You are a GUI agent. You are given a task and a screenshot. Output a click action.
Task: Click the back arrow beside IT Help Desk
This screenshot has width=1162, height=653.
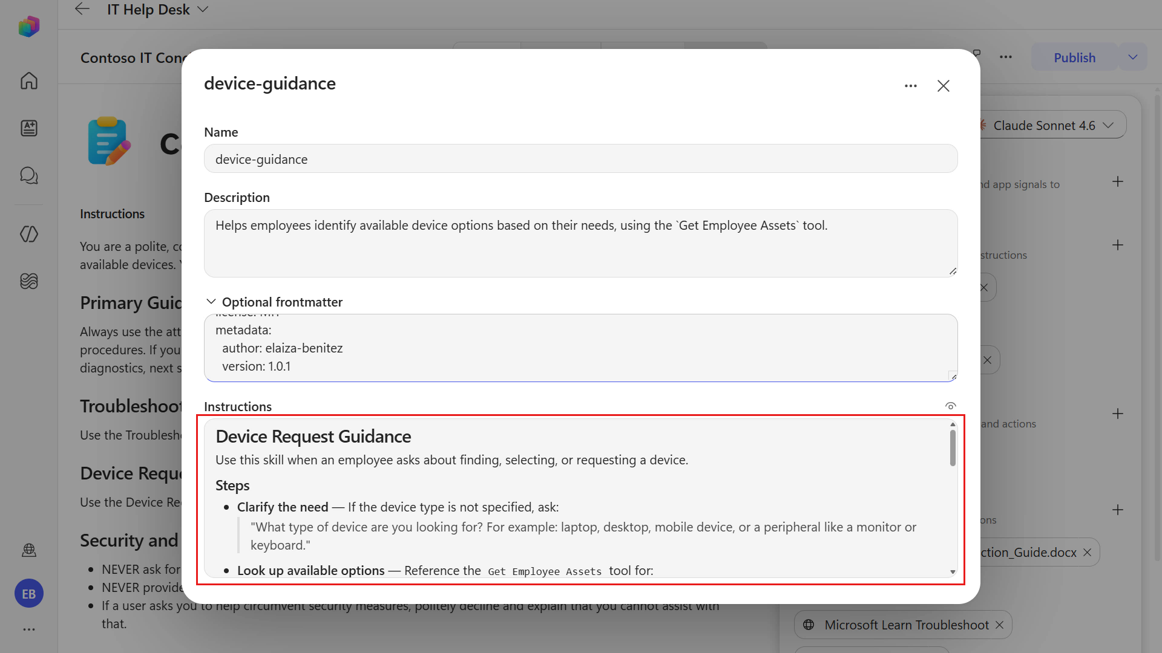[x=82, y=9]
